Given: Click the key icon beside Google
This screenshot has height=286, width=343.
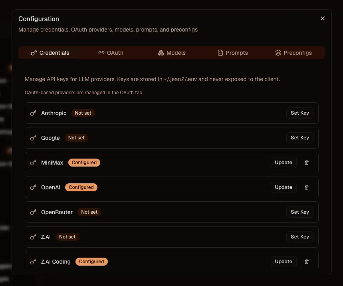Looking at the screenshot, I should [x=33, y=138].
